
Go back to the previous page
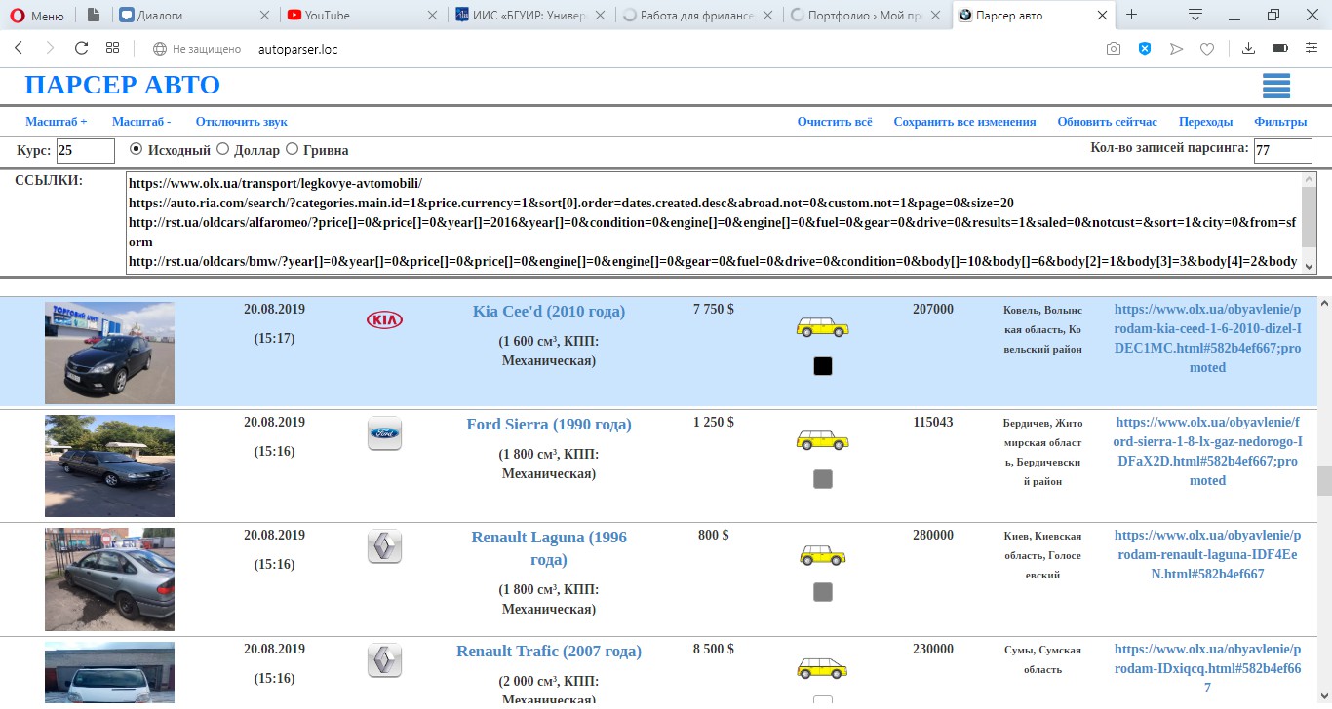19,48
